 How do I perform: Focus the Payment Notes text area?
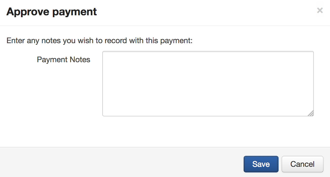tap(208, 84)
